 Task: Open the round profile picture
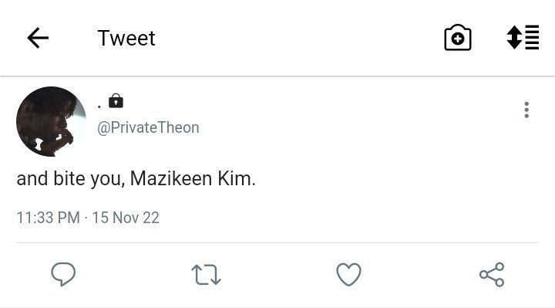point(51,121)
